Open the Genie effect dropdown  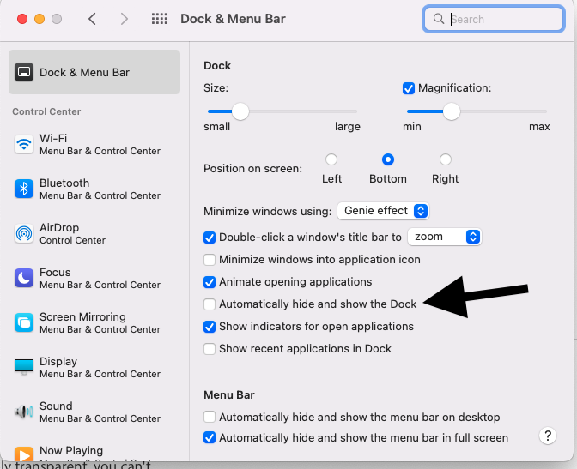pyautogui.click(x=383, y=211)
